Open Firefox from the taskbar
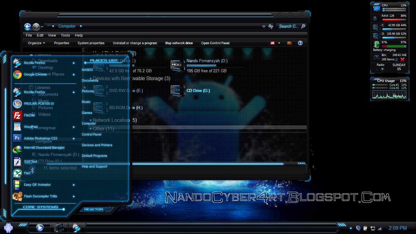 point(76,228)
